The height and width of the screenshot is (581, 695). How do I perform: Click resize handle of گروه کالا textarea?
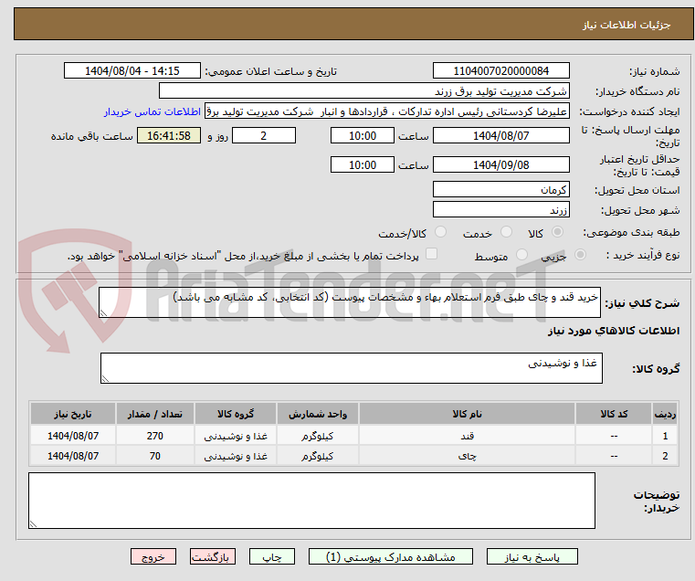pyautogui.click(x=105, y=378)
